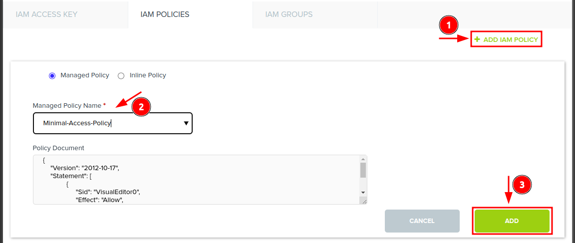575x243 pixels.
Task: Click the scroll down arrow in Policy Document
Action: pyautogui.click(x=363, y=192)
